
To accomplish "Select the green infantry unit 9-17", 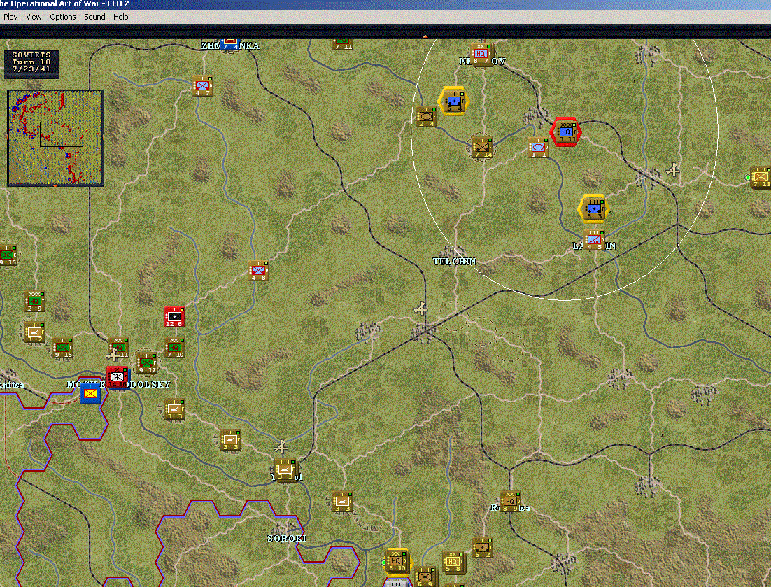I will (146, 363).
